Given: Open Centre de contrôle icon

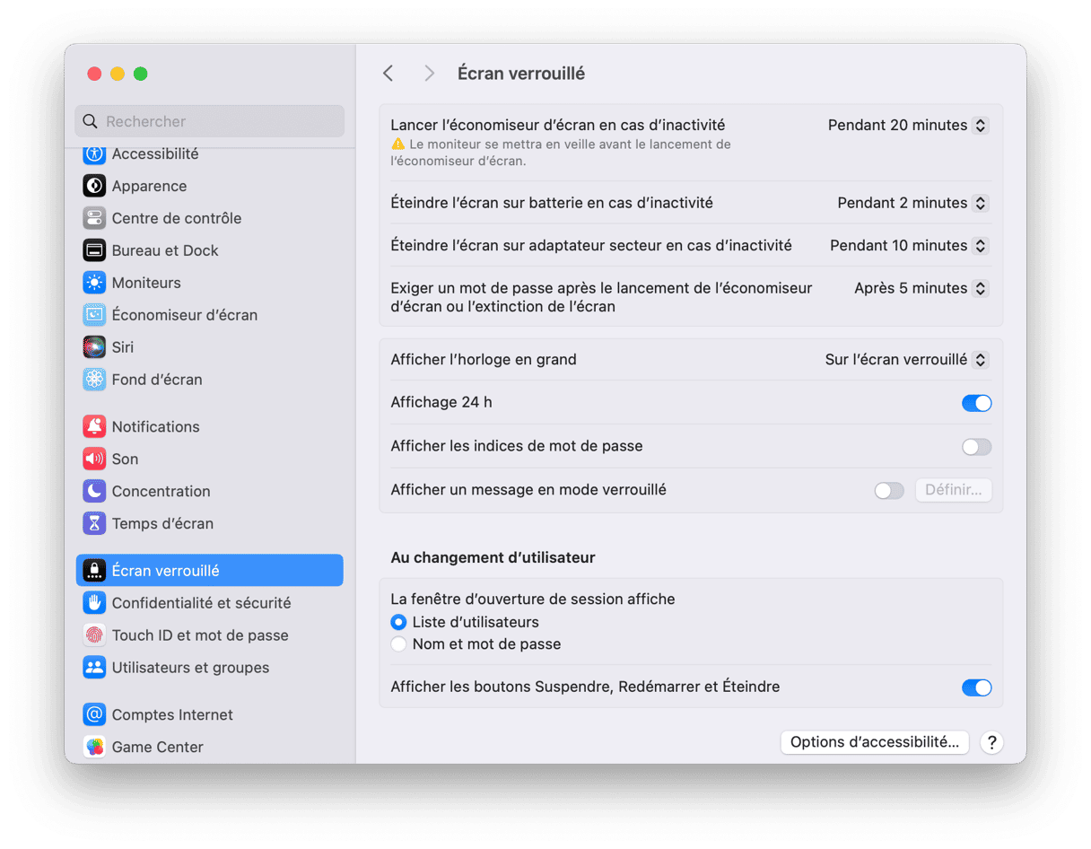Looking at the screenshot, I should (x=94, y=218).
